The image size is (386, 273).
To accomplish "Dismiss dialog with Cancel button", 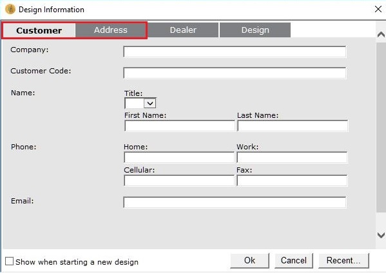I will [x=294, y=261].
